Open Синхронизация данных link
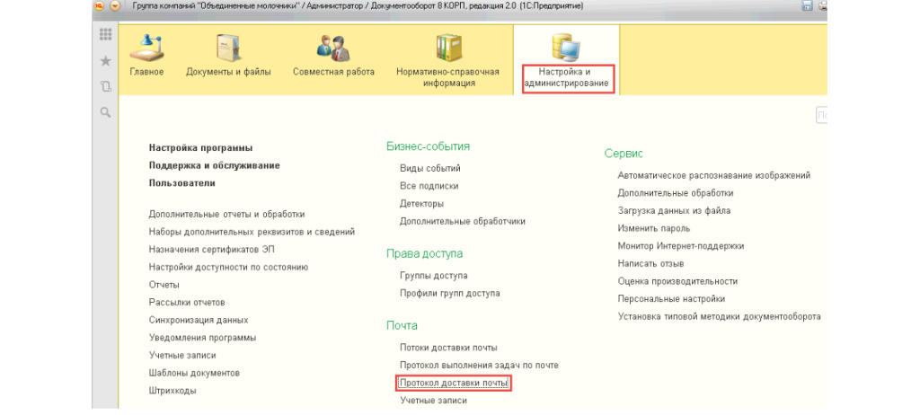Image resolution: width=920 pixels, height=415 pixels. (199, 320)
